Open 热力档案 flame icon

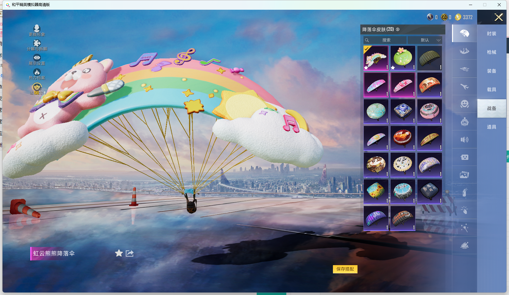37,72
